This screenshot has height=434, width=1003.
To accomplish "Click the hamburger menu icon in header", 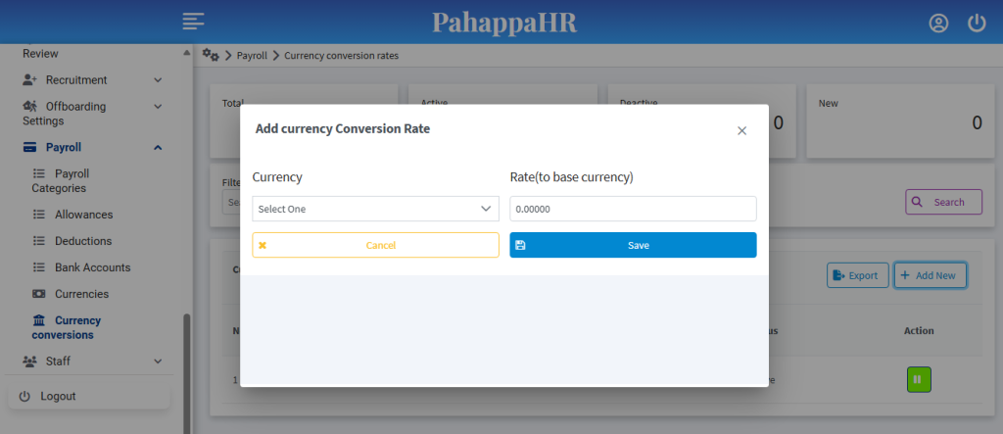I will coord(193,21).
